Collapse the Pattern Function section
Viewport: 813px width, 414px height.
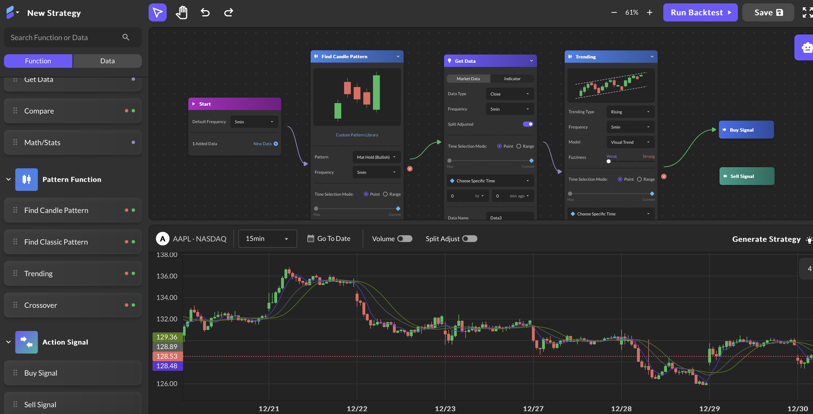(8, 179)
